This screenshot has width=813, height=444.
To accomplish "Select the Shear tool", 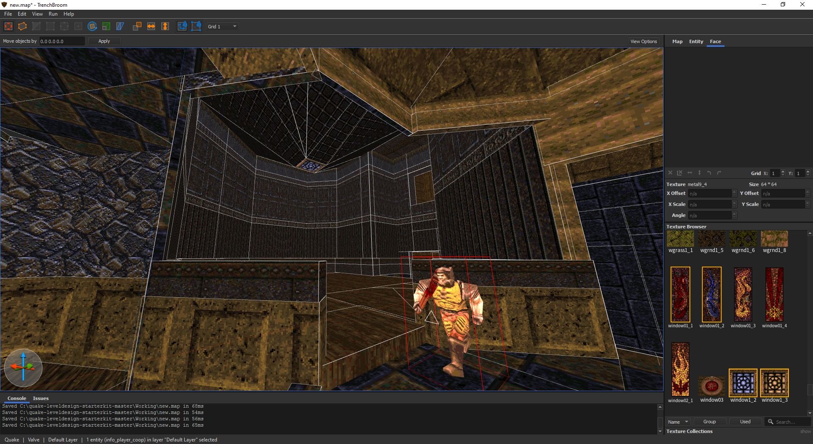I will coord(120,26).
